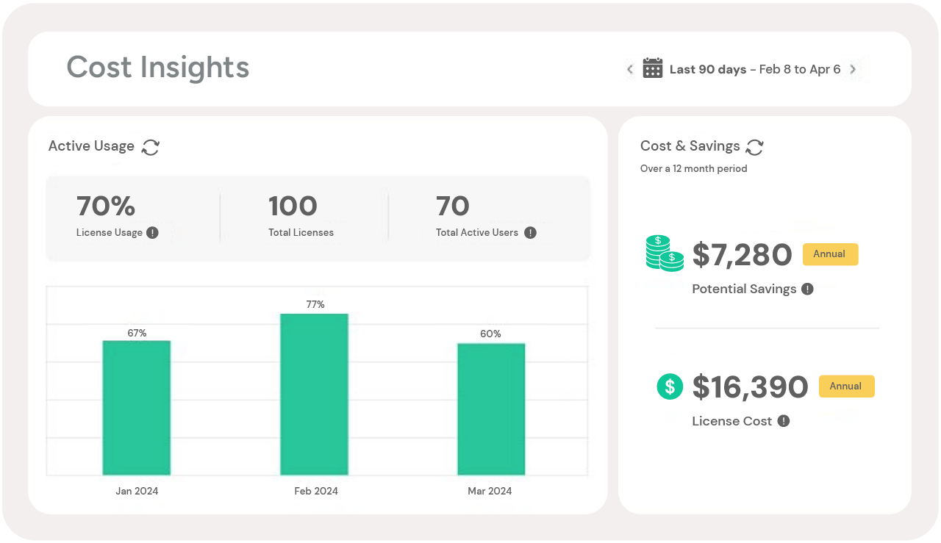The image size is (941, 543).
Task: Click the Annual badge next to $16,390
Action: point(846,386)
